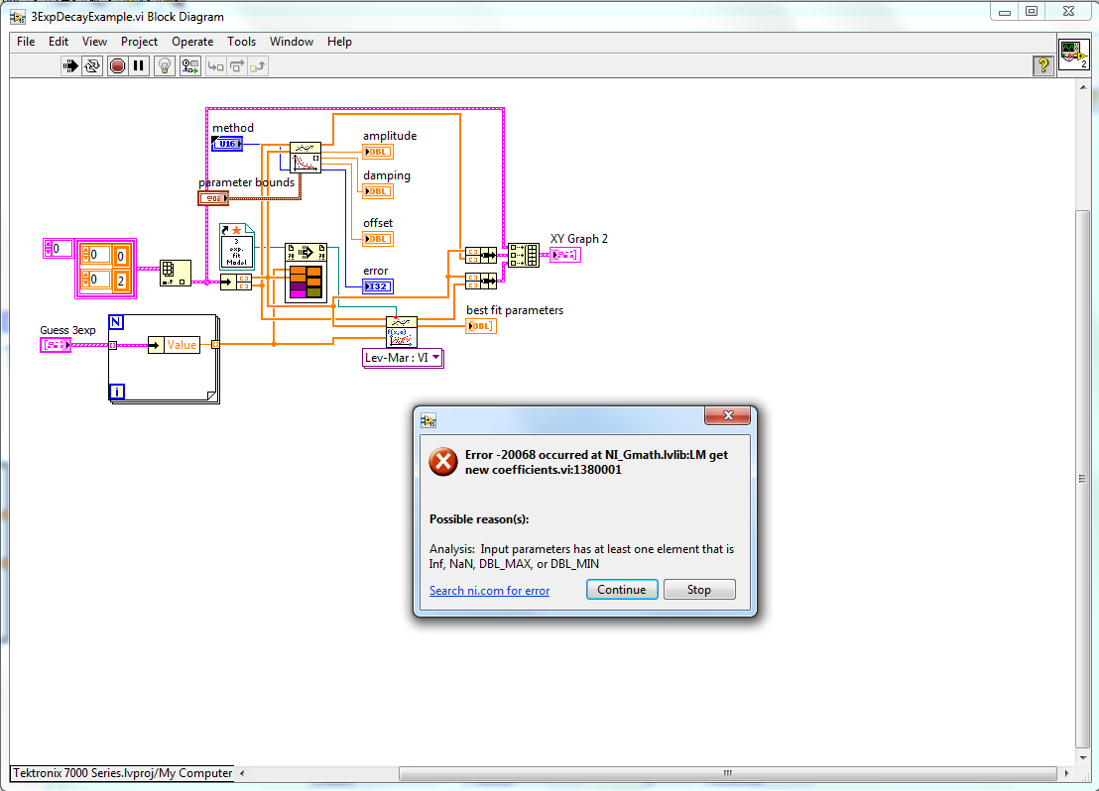Select the upper Bundle node near XY Graph 2
1099x791 pixels.
(481, 255)
